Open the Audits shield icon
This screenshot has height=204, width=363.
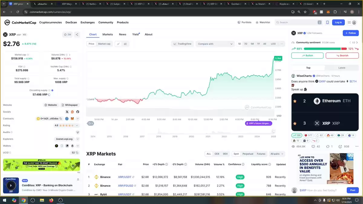pos(77,132)
